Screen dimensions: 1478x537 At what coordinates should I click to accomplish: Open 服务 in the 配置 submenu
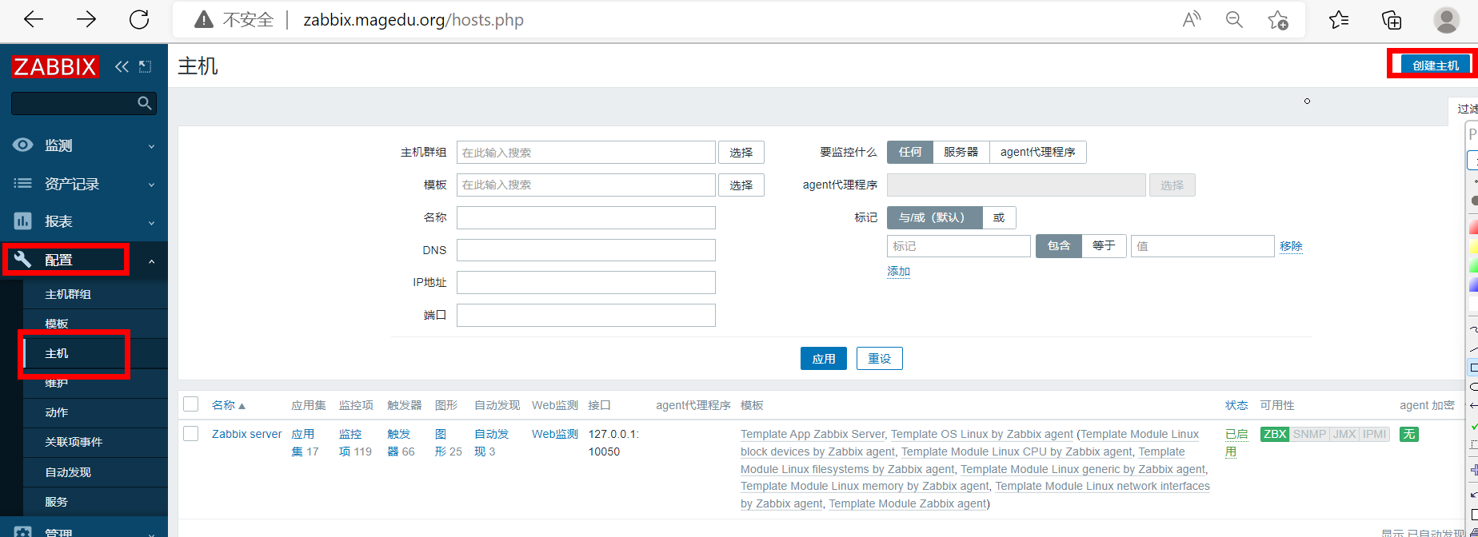[57, 502]
